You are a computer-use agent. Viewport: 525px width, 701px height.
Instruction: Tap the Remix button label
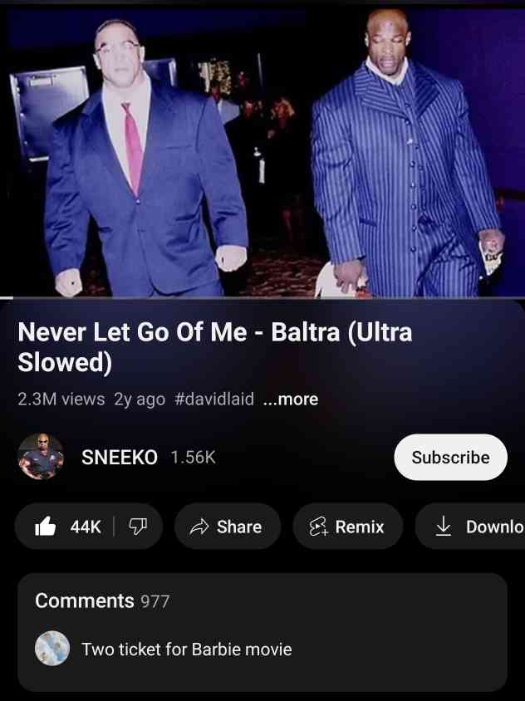(360, 527)
